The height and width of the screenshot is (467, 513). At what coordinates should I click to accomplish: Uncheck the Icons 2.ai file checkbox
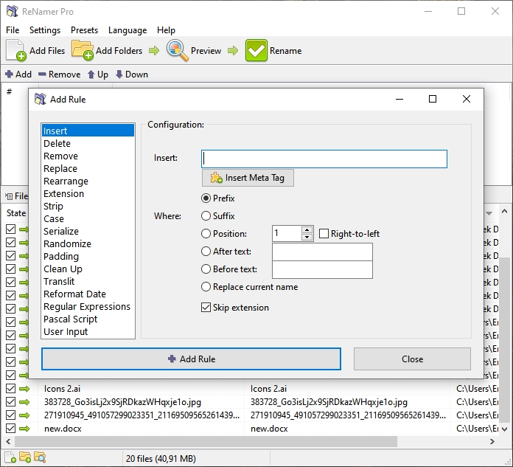10,388
